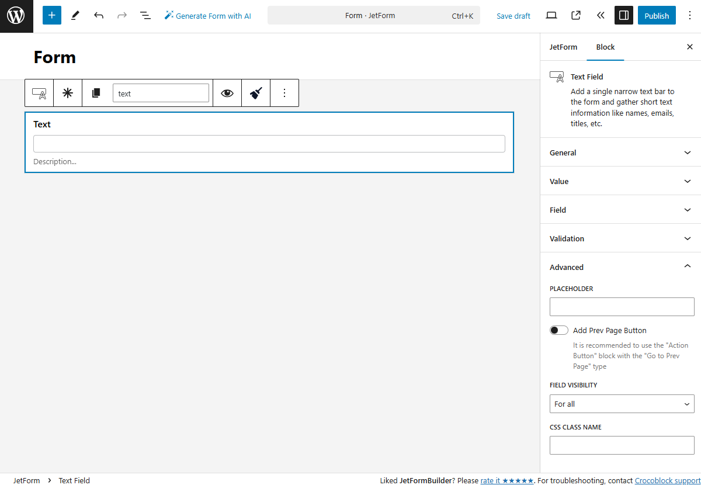Toggle the required asterisk button
701x485 pixels.
[x=68, y=93]
